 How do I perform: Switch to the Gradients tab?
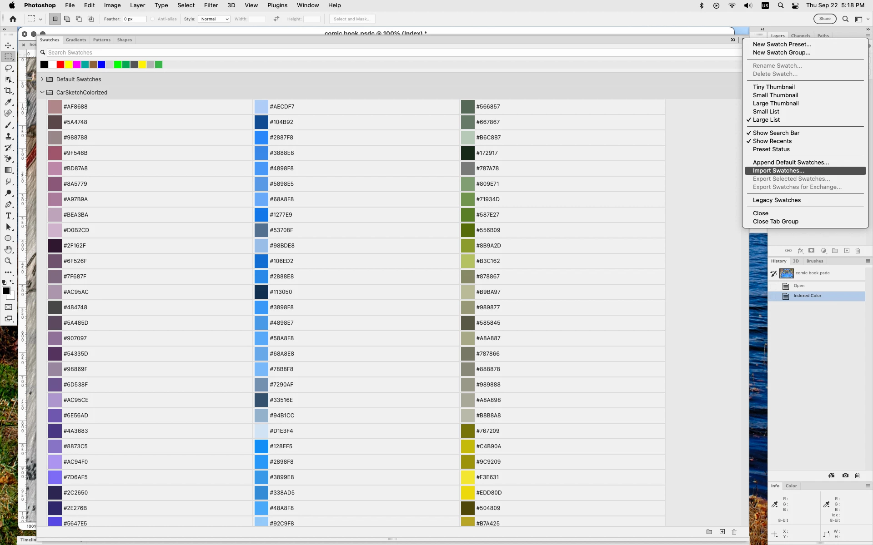click(x=76, y=40)
